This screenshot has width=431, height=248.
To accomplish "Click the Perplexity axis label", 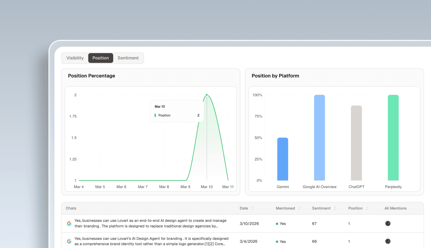I will click(x=393, y=187).
